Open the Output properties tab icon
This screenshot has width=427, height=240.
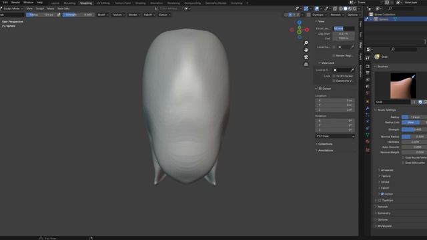tap(368, 73)
